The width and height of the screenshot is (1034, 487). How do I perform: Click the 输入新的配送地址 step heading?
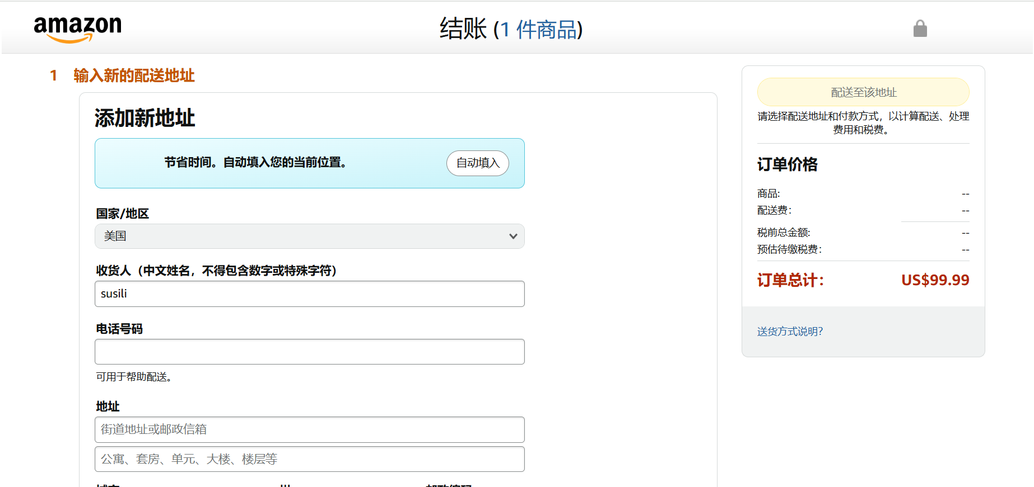(x=134, y=75)
